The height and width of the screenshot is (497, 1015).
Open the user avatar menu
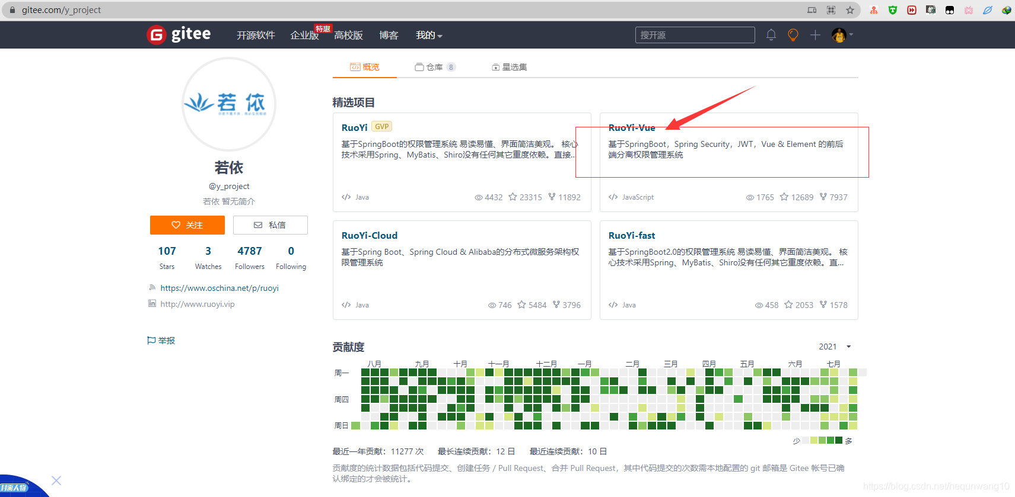click(x=842, y=35)
